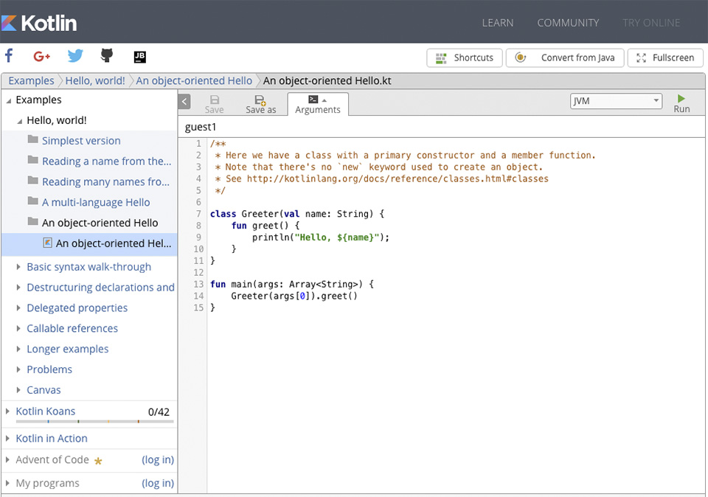Click the arguments input field containing guest1
Screen dimensions: 708x497
[x=441, y=127]
